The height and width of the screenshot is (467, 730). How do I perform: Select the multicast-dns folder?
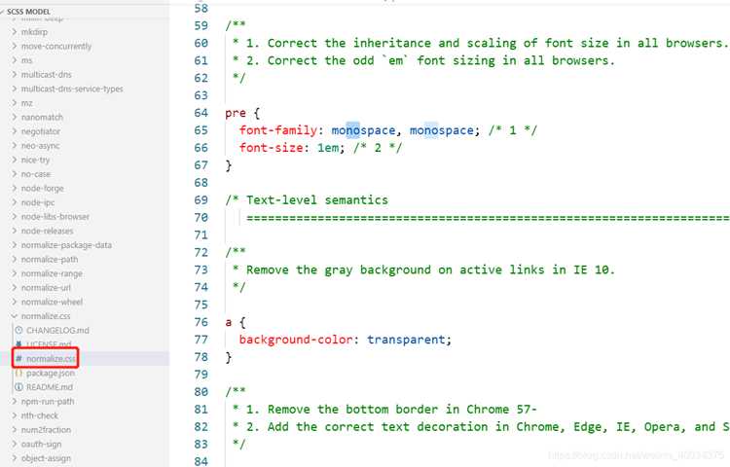[x=46, y=74]
